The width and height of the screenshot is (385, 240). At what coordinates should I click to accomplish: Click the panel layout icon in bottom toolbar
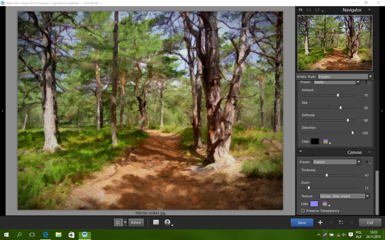pos(156,222)
